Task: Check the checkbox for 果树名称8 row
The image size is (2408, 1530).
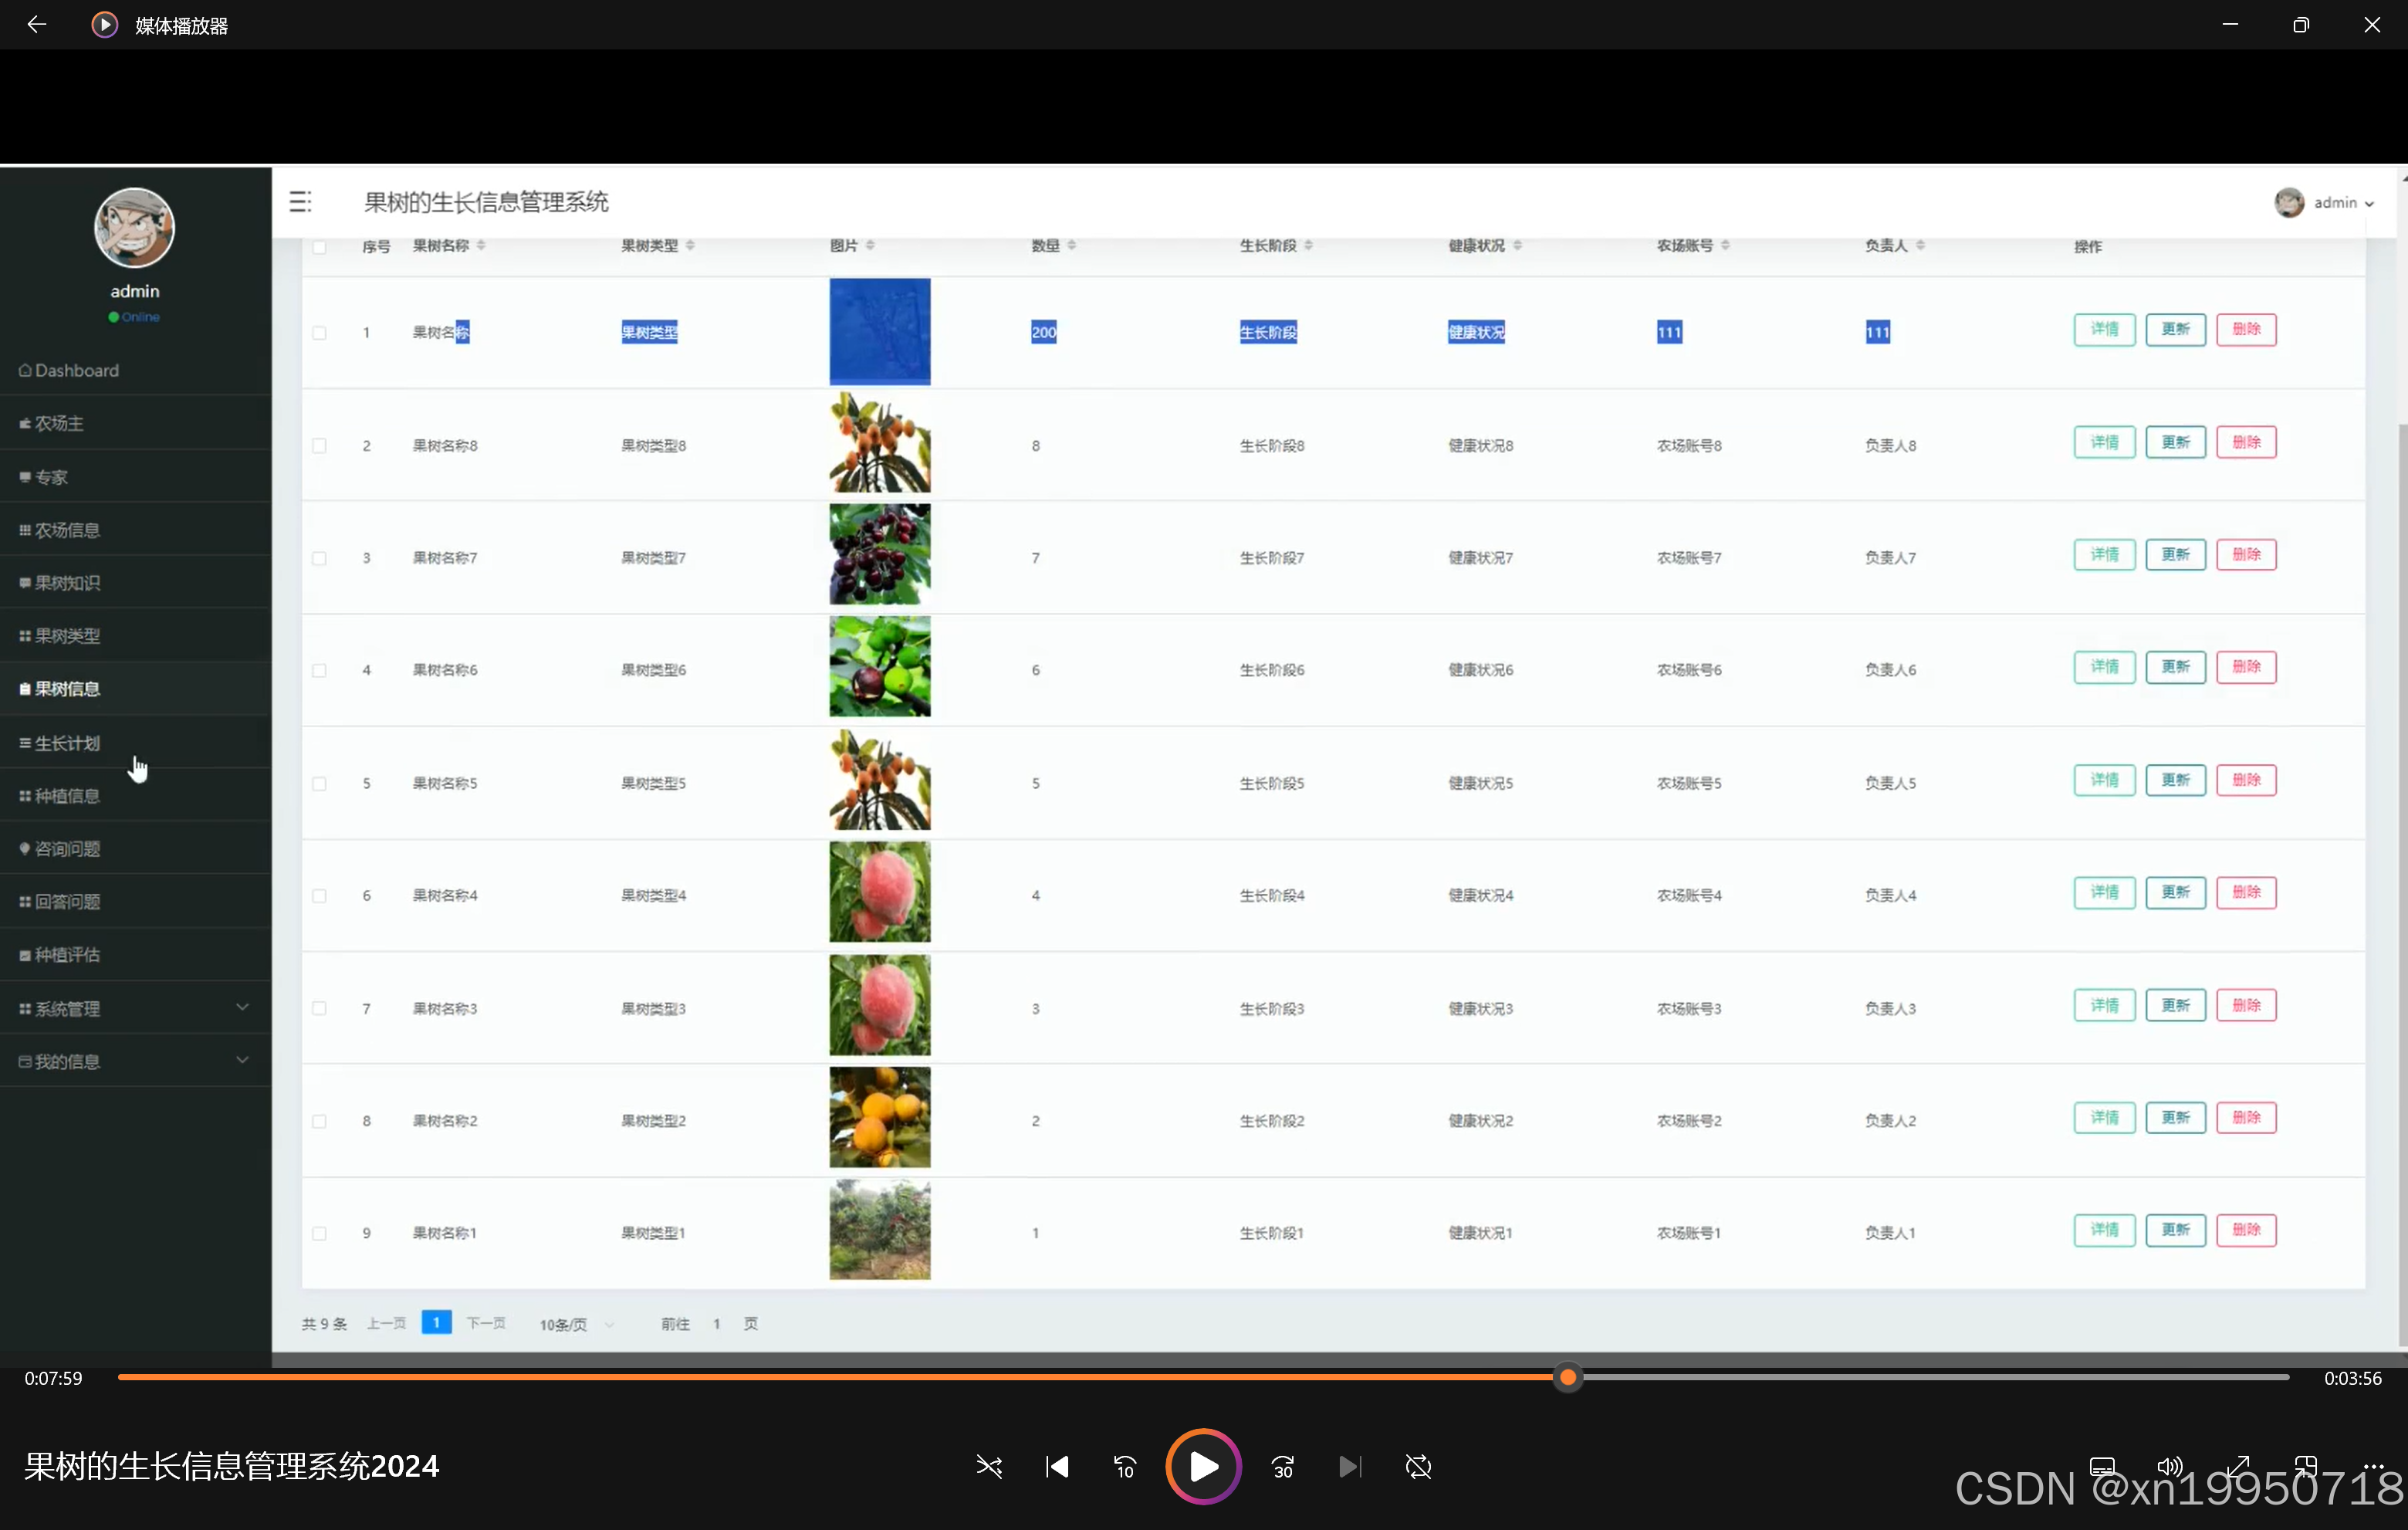Action: pyautogui.click(x=319, y=445)
